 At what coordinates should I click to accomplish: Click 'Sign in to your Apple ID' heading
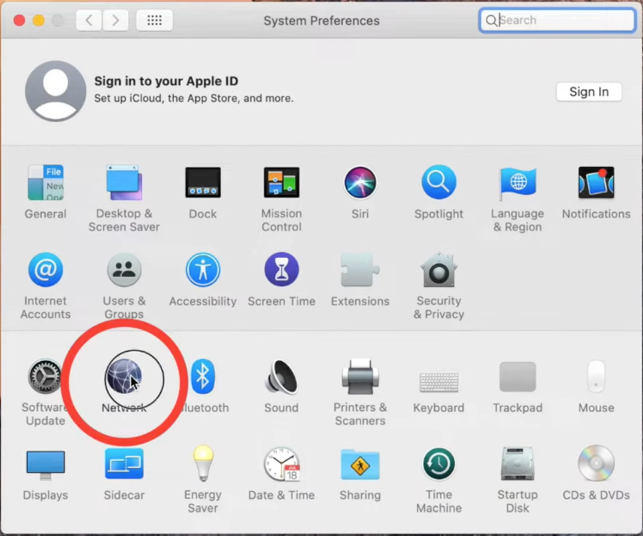coord(166,81)
